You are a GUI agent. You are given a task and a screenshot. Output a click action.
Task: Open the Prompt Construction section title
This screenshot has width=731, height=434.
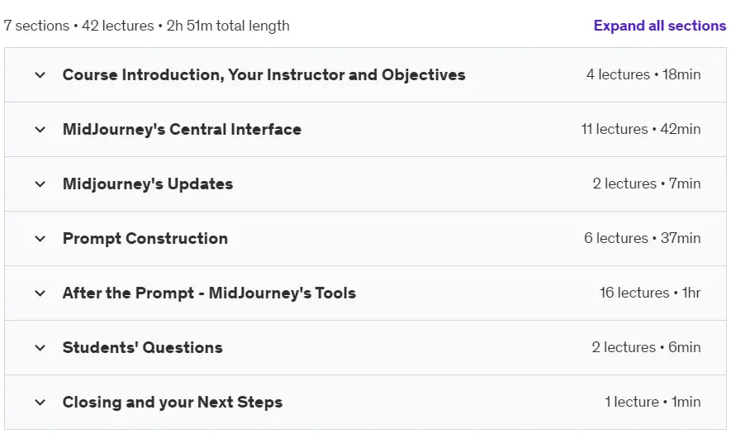[145, 238]
